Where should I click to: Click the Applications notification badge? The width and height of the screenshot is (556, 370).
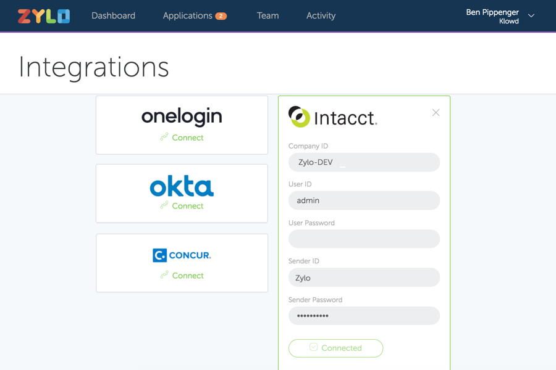tap(221, 16)
